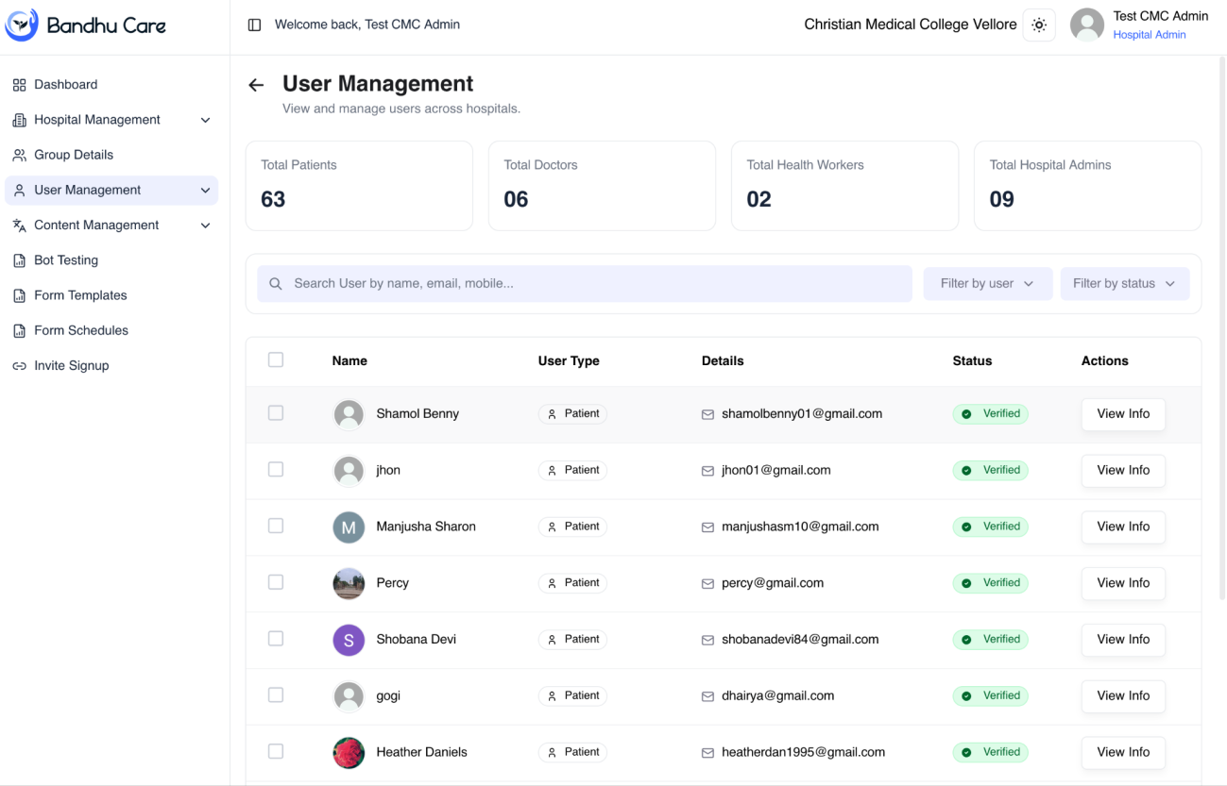
Task: Click the Hospital Admin role link
Action: [x=1150, y=35]
